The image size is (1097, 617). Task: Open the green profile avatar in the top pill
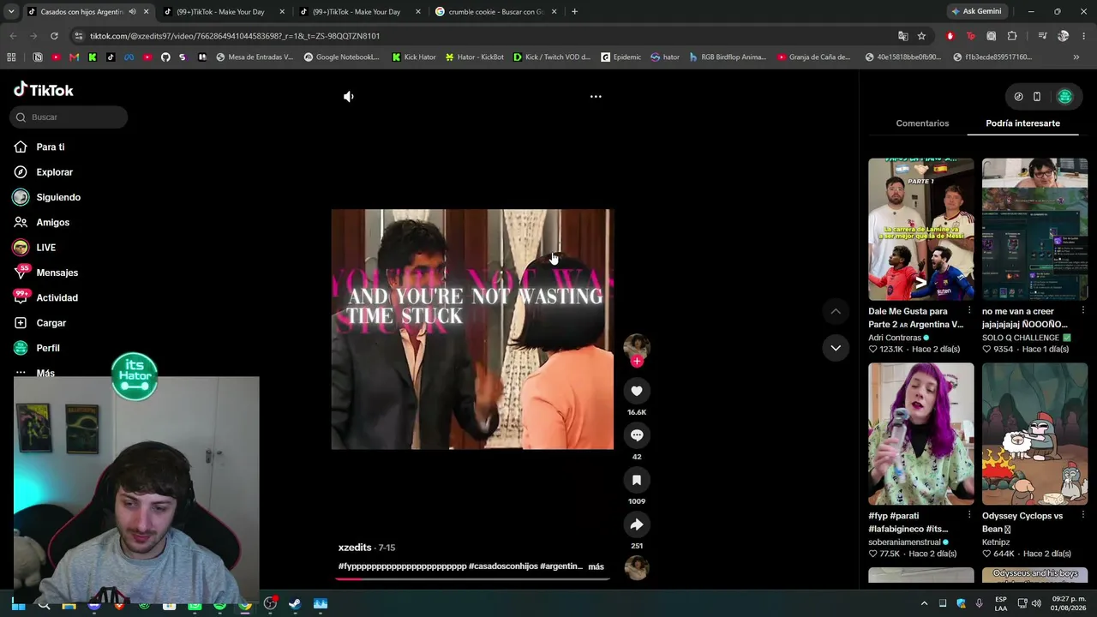coord(1065,97)
